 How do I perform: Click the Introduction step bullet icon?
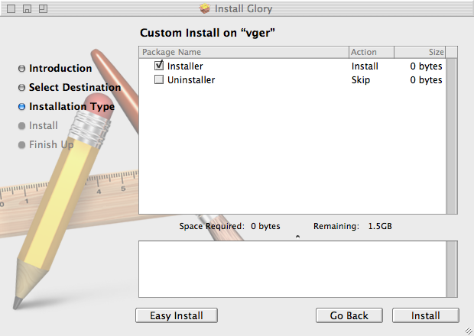21,69
